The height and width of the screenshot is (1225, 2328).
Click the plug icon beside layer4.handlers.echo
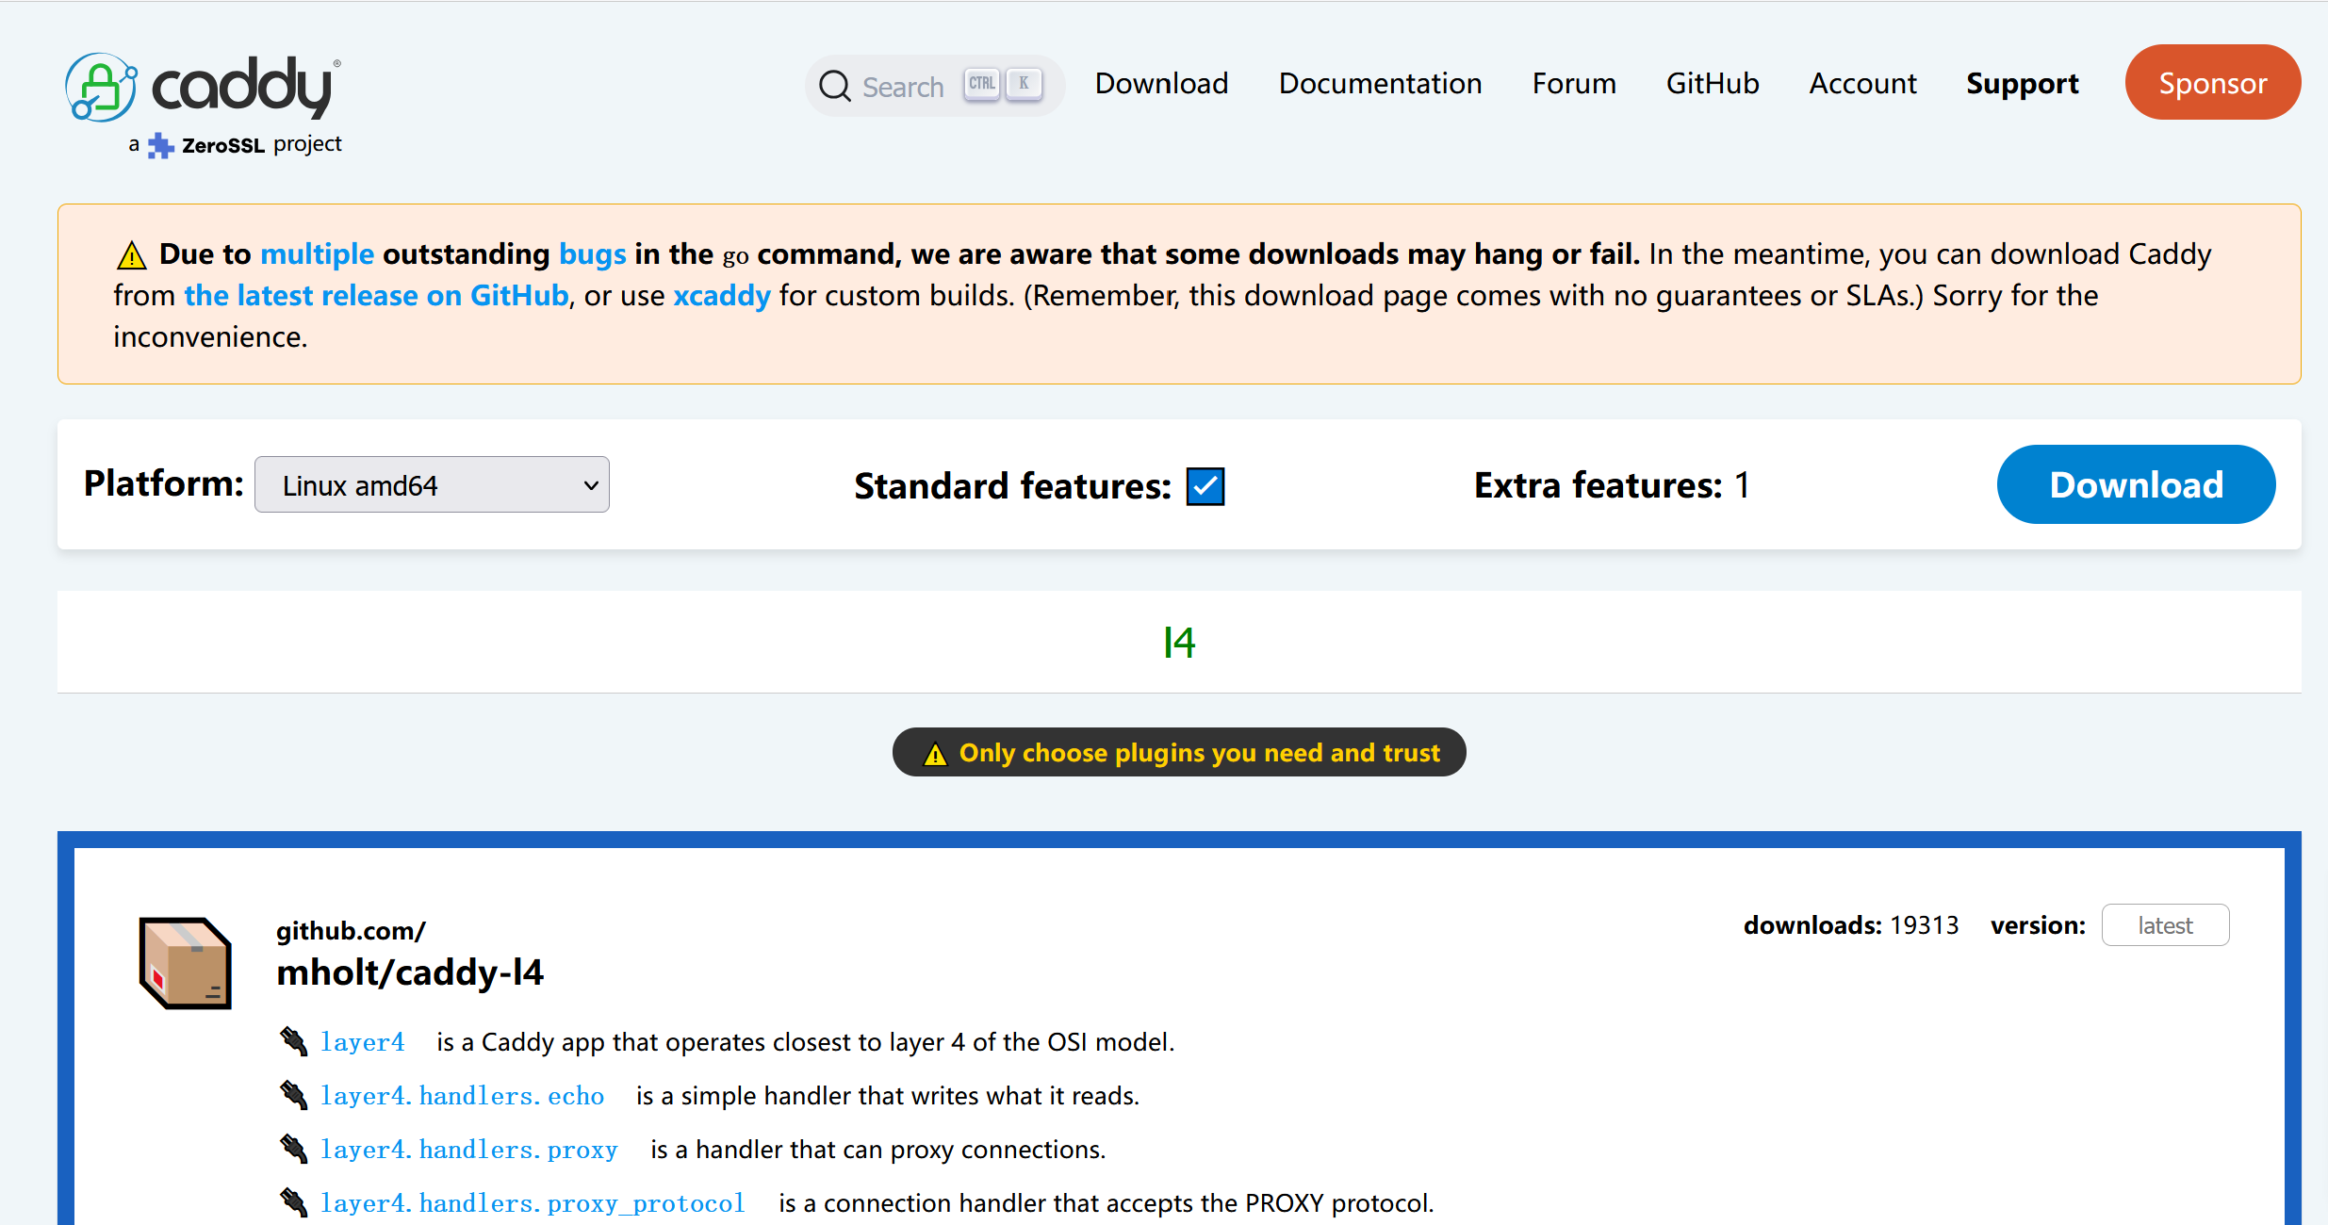[294, 1095]
